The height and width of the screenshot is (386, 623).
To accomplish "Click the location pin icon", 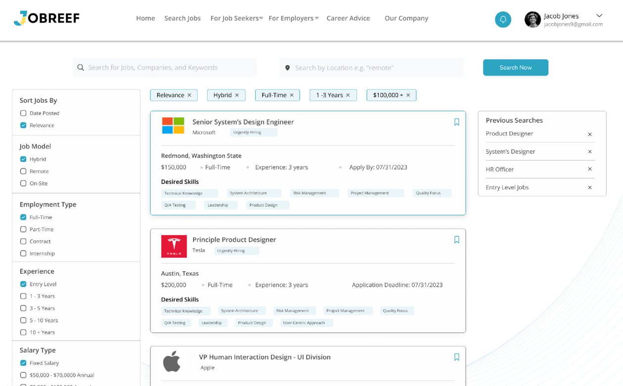I will [x=287, y=68].
